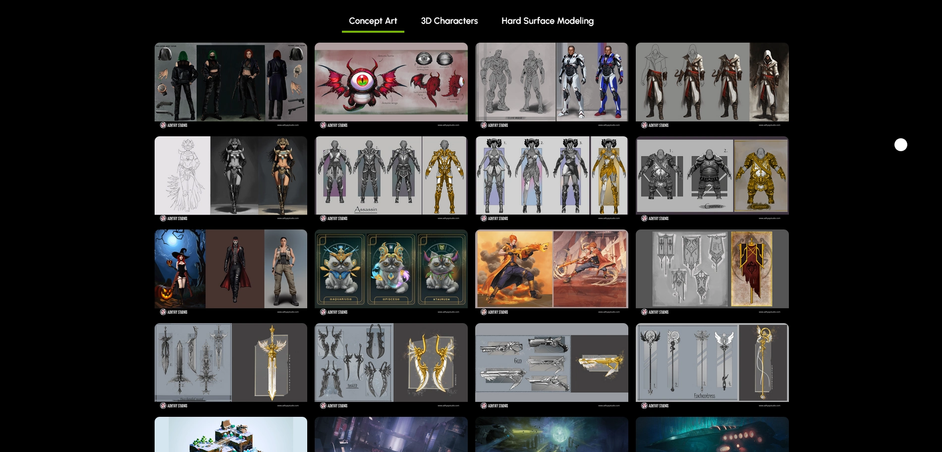
Task: Open the Enchantress staff concept thumbnail
Action: click(712, 366)
